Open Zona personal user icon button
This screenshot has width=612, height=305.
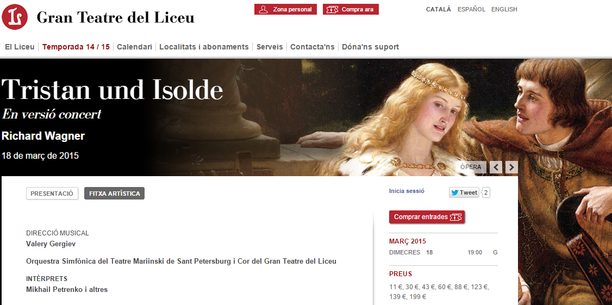285,9
